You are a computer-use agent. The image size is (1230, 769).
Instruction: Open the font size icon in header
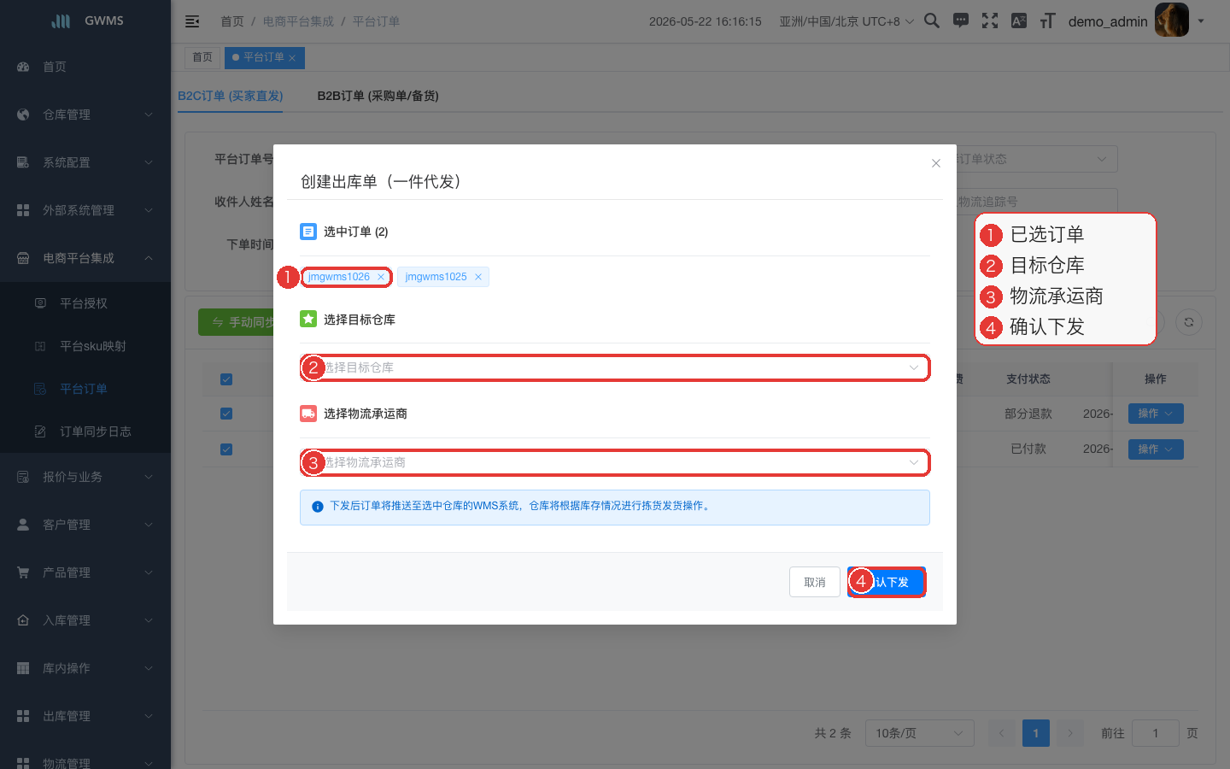tap(1048, 21)
